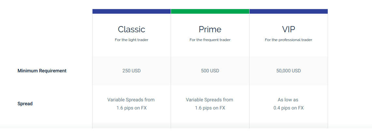
Task: Click the Minimum Requirement row label
Action: coord(42,71)
